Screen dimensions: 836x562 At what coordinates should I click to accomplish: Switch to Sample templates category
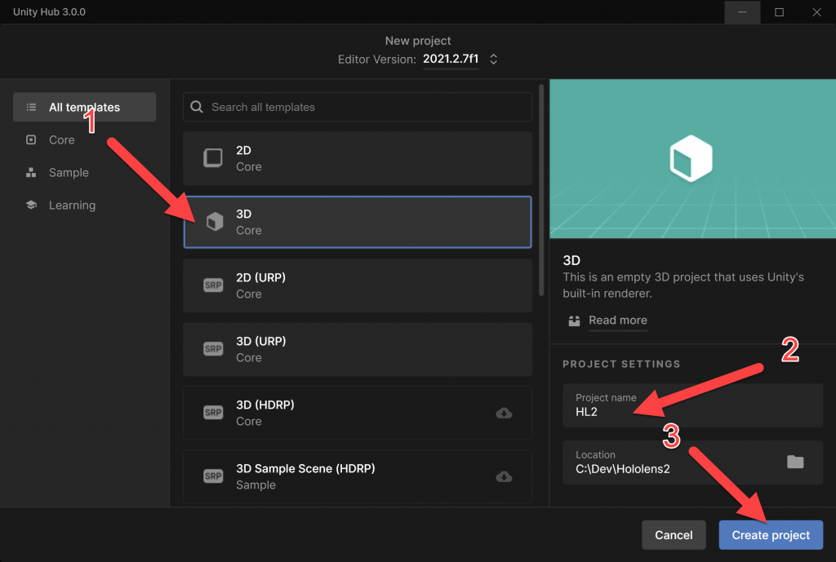click(85, 173)
